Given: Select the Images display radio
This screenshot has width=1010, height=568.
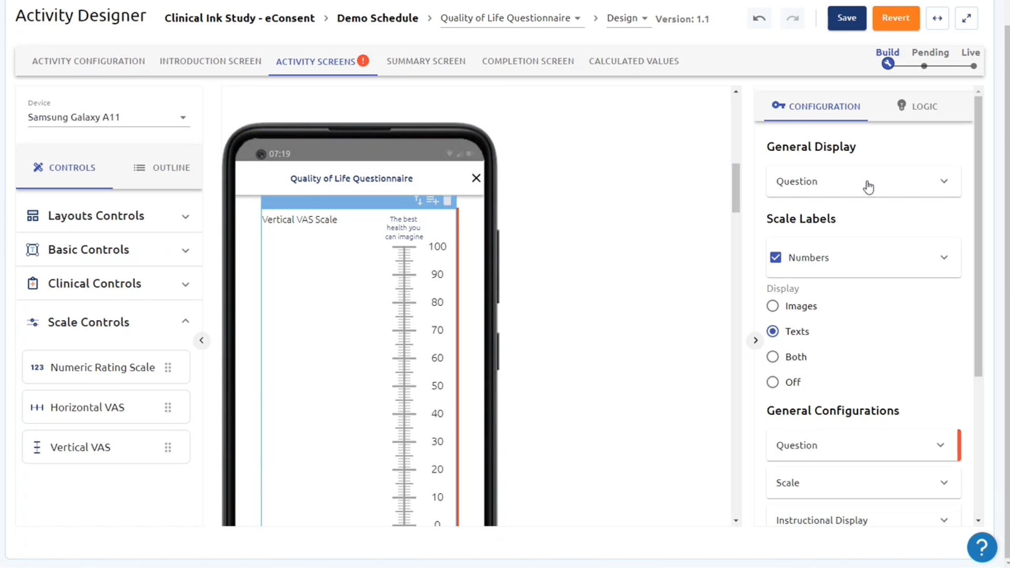Looking at the screenshot, I should 772,306.
